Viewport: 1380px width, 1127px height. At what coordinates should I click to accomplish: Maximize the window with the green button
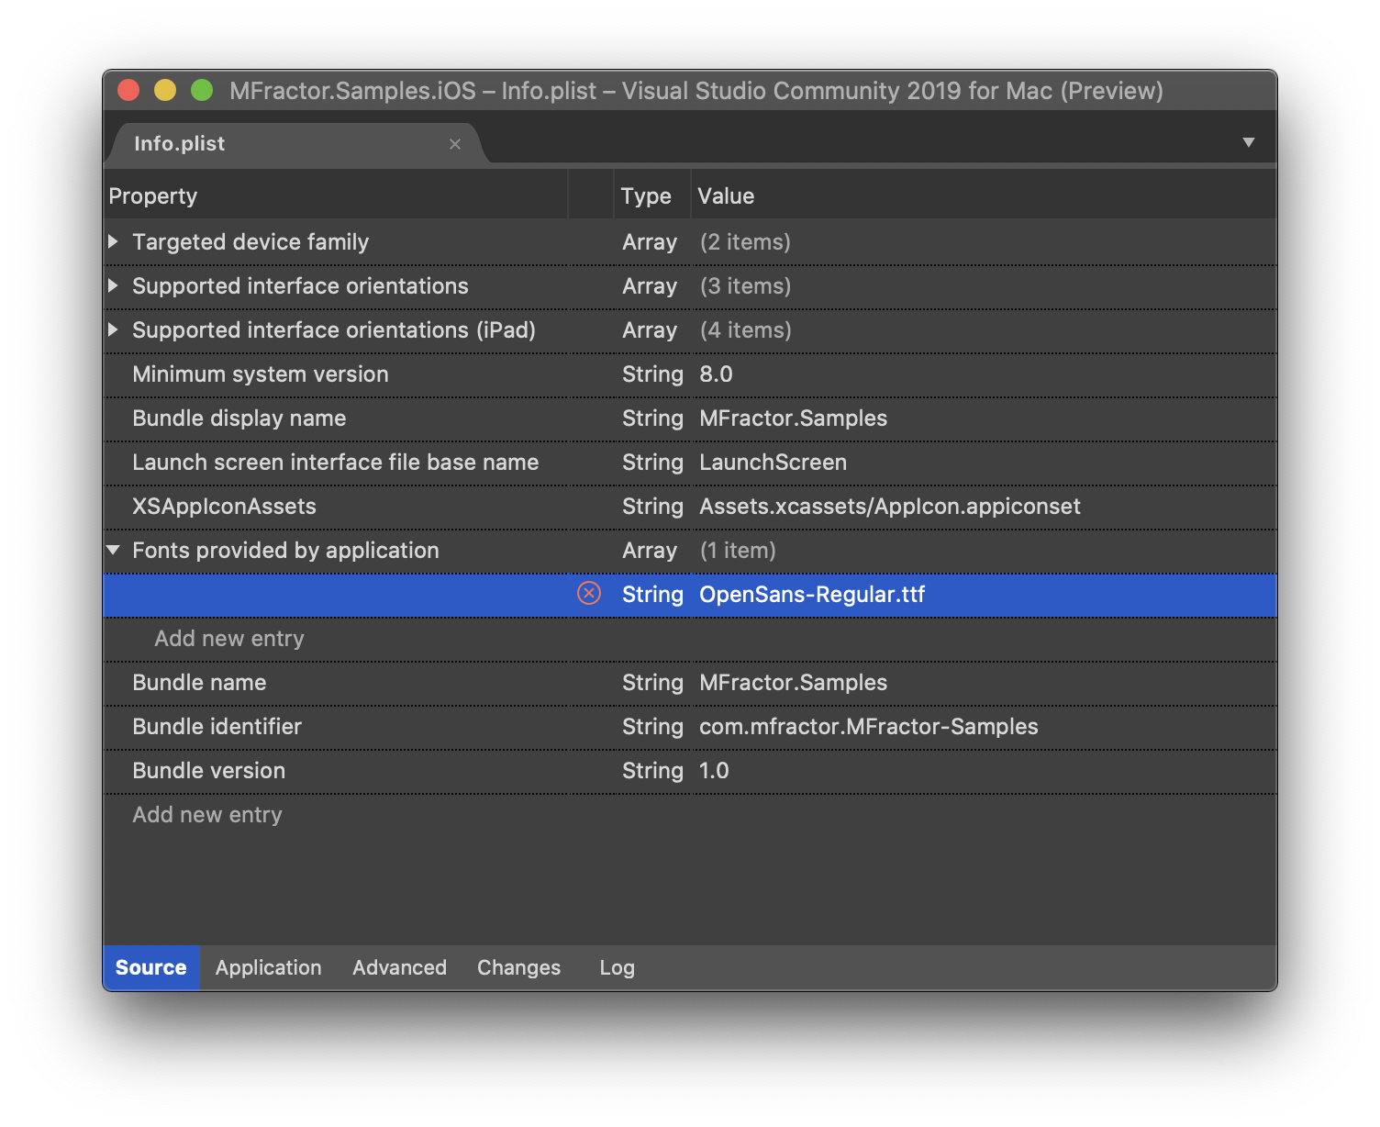[x=202, y=90]
